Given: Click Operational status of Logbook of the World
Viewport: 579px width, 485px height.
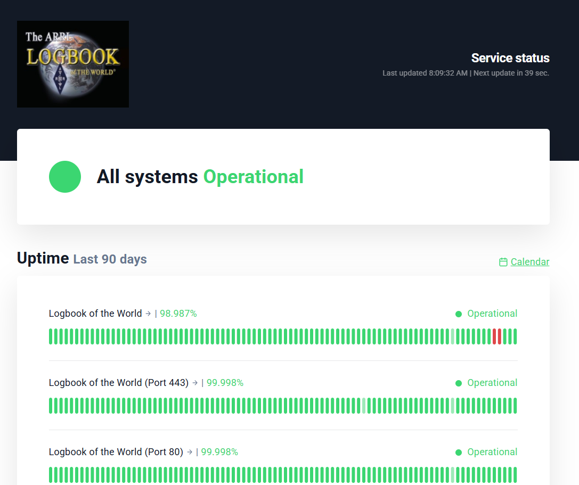Looking at the screenshot, I should point(492,314).
